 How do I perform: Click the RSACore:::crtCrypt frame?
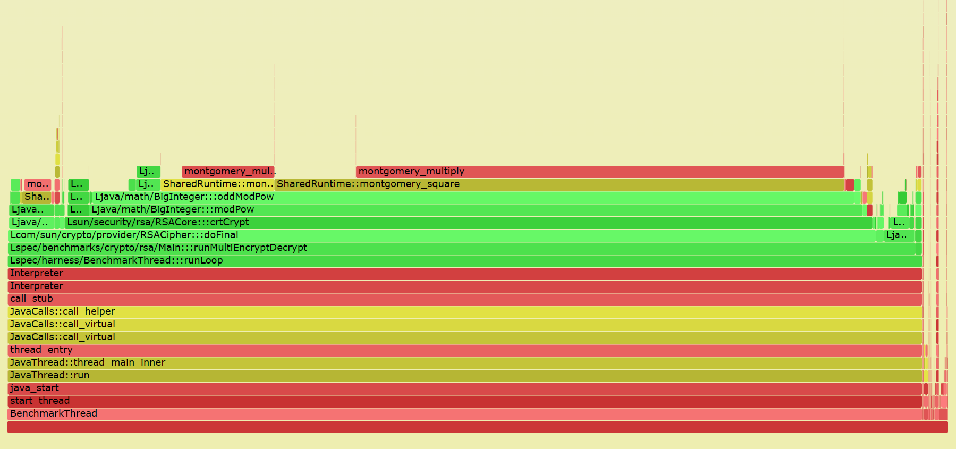468,222
